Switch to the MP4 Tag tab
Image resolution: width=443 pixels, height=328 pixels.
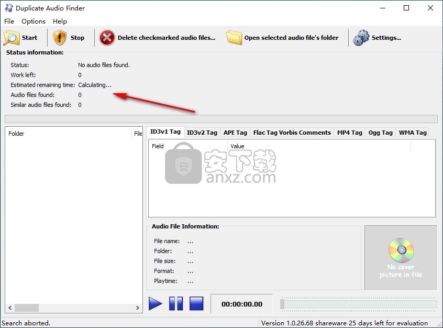coord(349,133)
